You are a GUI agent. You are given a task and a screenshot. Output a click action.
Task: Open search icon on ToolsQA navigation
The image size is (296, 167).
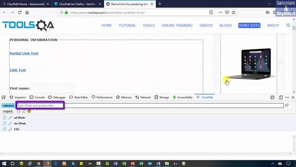coord(288,25)
